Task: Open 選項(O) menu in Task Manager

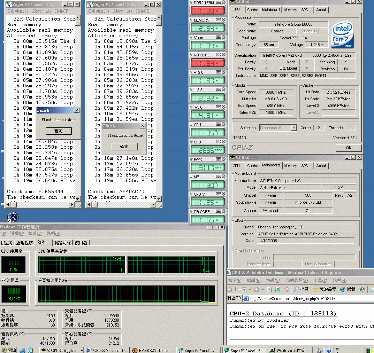Action: pyautogui.click(x=17, y=234)
